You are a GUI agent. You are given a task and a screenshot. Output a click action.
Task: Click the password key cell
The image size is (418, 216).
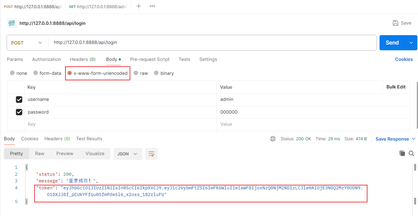[121, 112]
